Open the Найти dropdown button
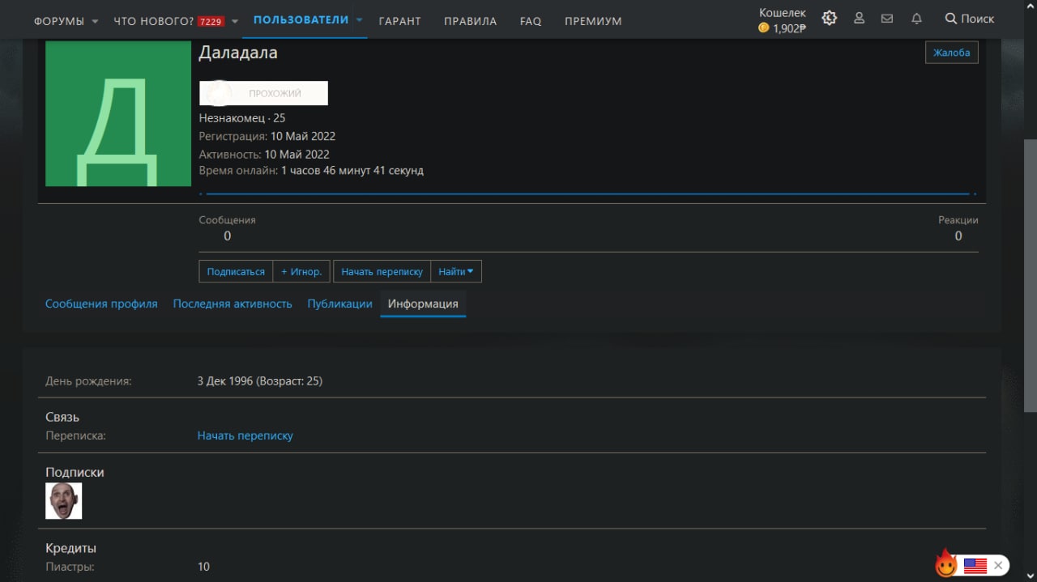Image resolution: width=1037 pixels, height=582 pixels. click(x=456, y=271)
